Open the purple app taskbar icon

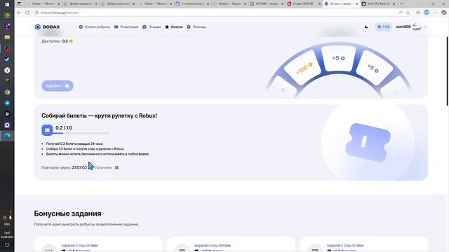coord(7,27)
